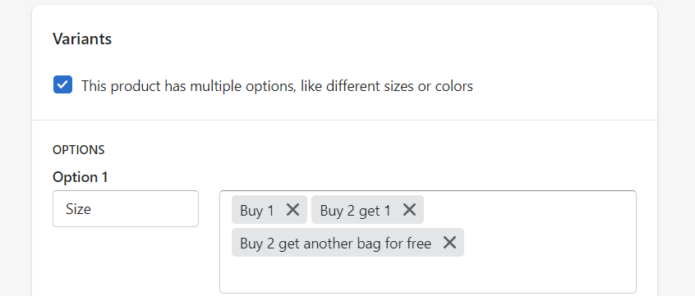Click the word "Size" inside the name field

(x=78, y=209)
